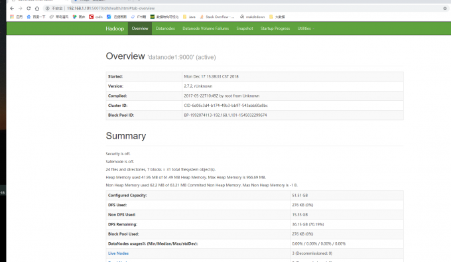Open the Startup Progress tab
Viewport: 451px width, 262px height.
pos(275,29)
